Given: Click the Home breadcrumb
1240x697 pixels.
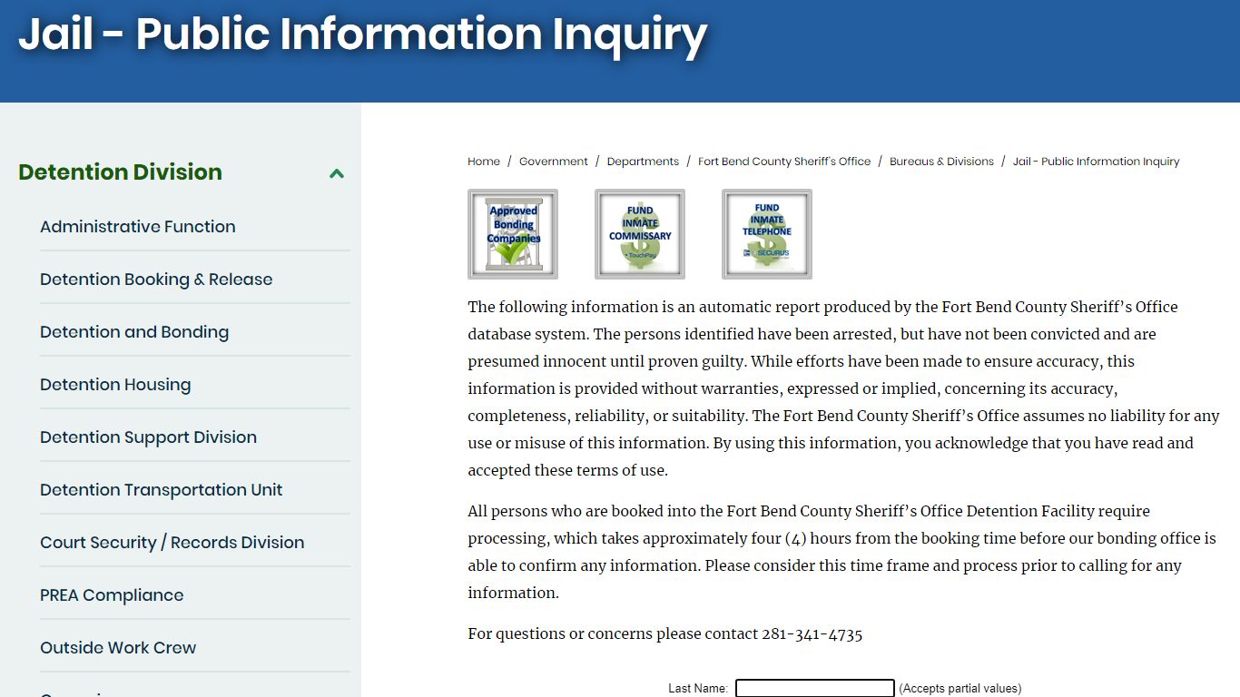Looking at the screenshot, I should coord(484,162).
